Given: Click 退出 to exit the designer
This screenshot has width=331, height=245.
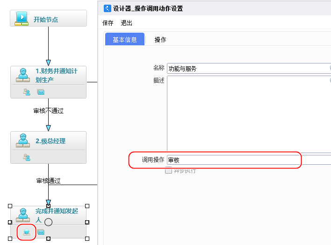Looking at the screenshot, I should click(127, 23).
